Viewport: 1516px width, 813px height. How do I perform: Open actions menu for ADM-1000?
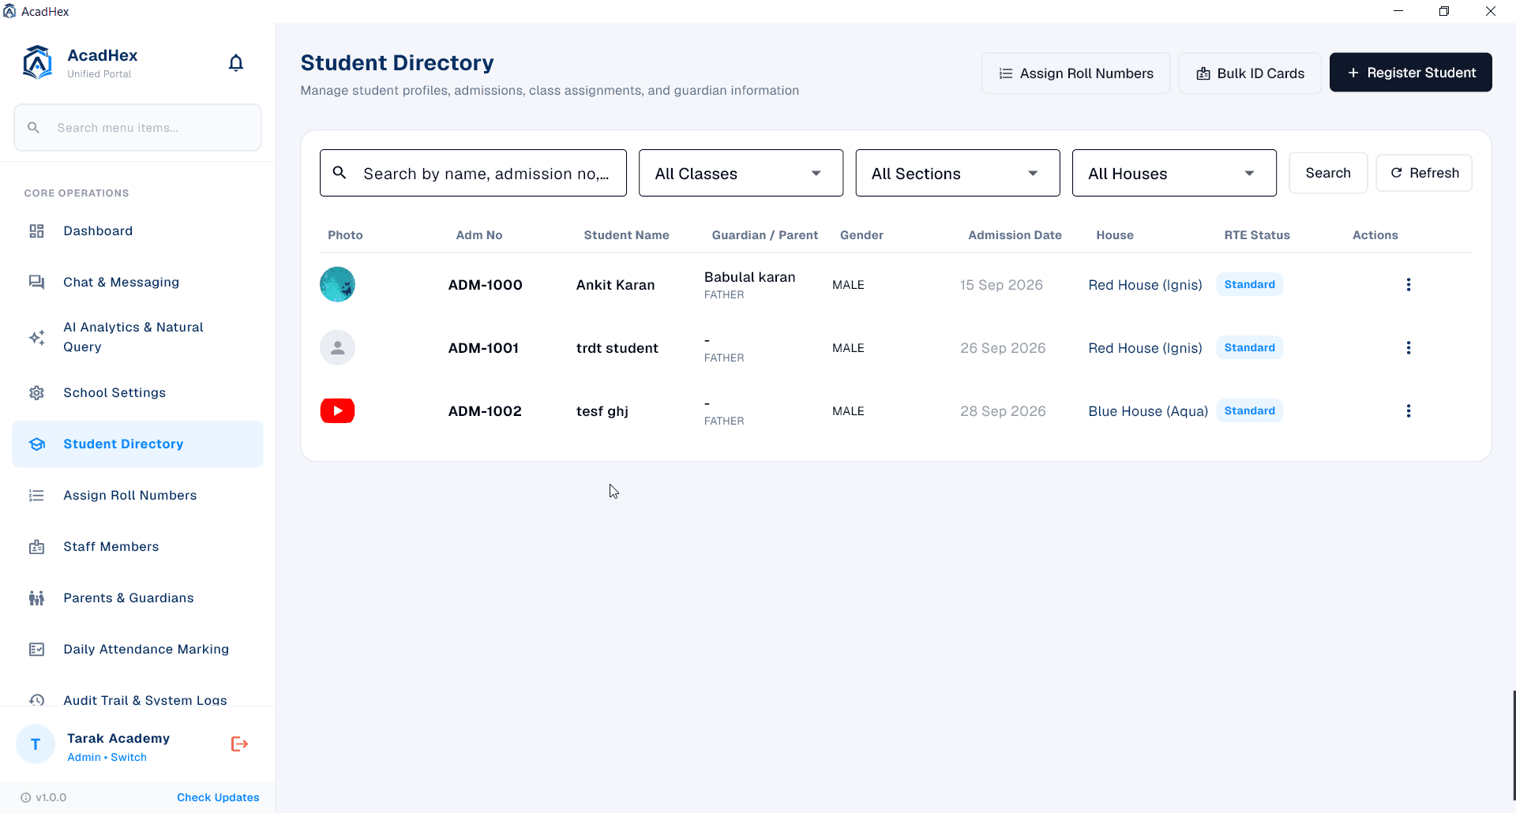pos(1408,285)
